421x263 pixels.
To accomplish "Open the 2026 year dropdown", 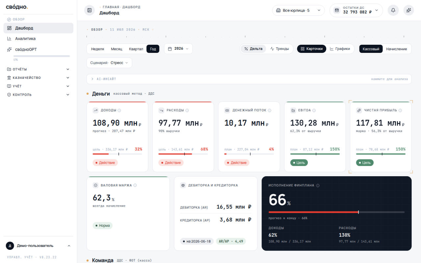I will [178, 49].
